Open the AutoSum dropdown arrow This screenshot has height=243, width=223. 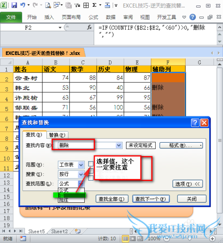tap(100, 5)
